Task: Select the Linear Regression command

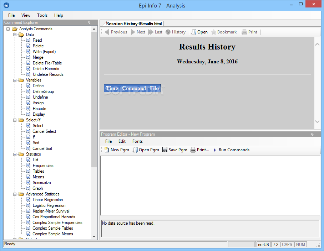Action: pyautogui.click(x=48, y=200)
